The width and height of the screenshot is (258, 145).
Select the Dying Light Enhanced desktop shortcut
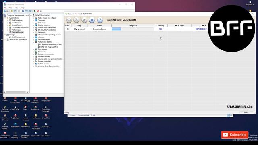46,109
